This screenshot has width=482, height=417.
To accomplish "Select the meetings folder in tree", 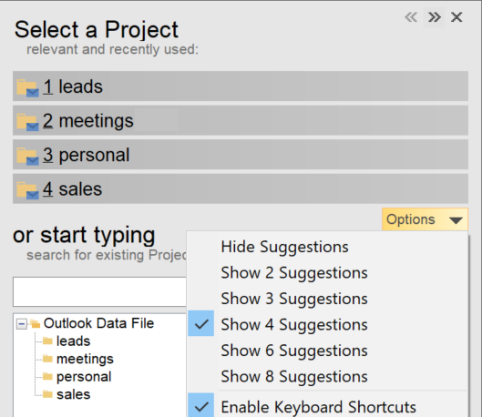I will click(x=85, y=359).
